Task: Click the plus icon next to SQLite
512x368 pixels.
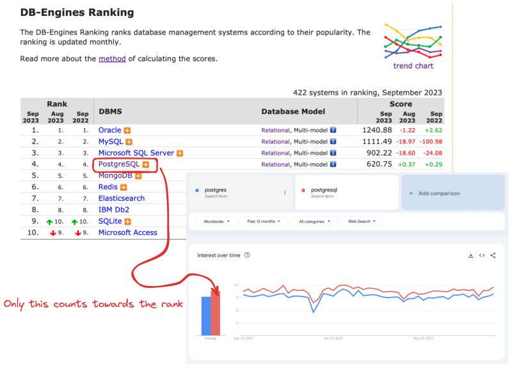Action: pos(127,221)
